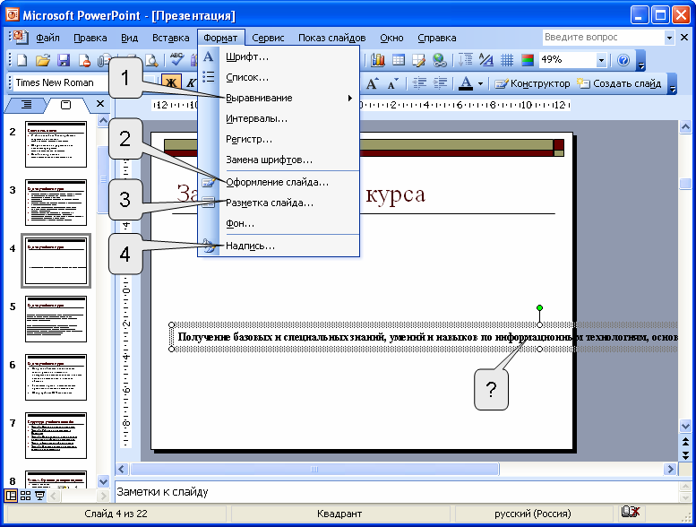696x527 pixels.
Task: Choose Оформление слайда… menu entry
Action: point(279,182)
